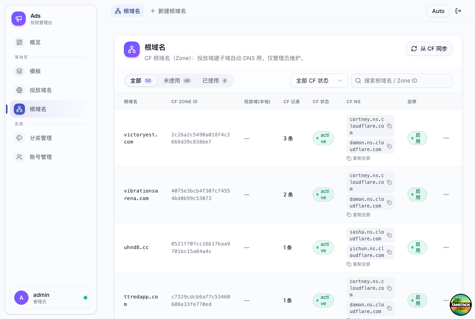Filter by 已使用 4 domains
Screen dimensions: 475x319
pos(215,81)
